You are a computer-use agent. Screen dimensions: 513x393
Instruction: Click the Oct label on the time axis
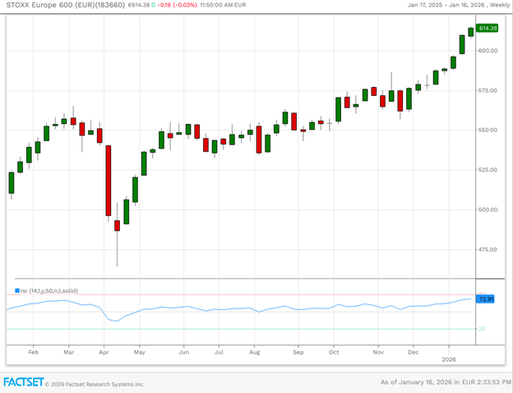pyautogui.click(x=334, y=350)
